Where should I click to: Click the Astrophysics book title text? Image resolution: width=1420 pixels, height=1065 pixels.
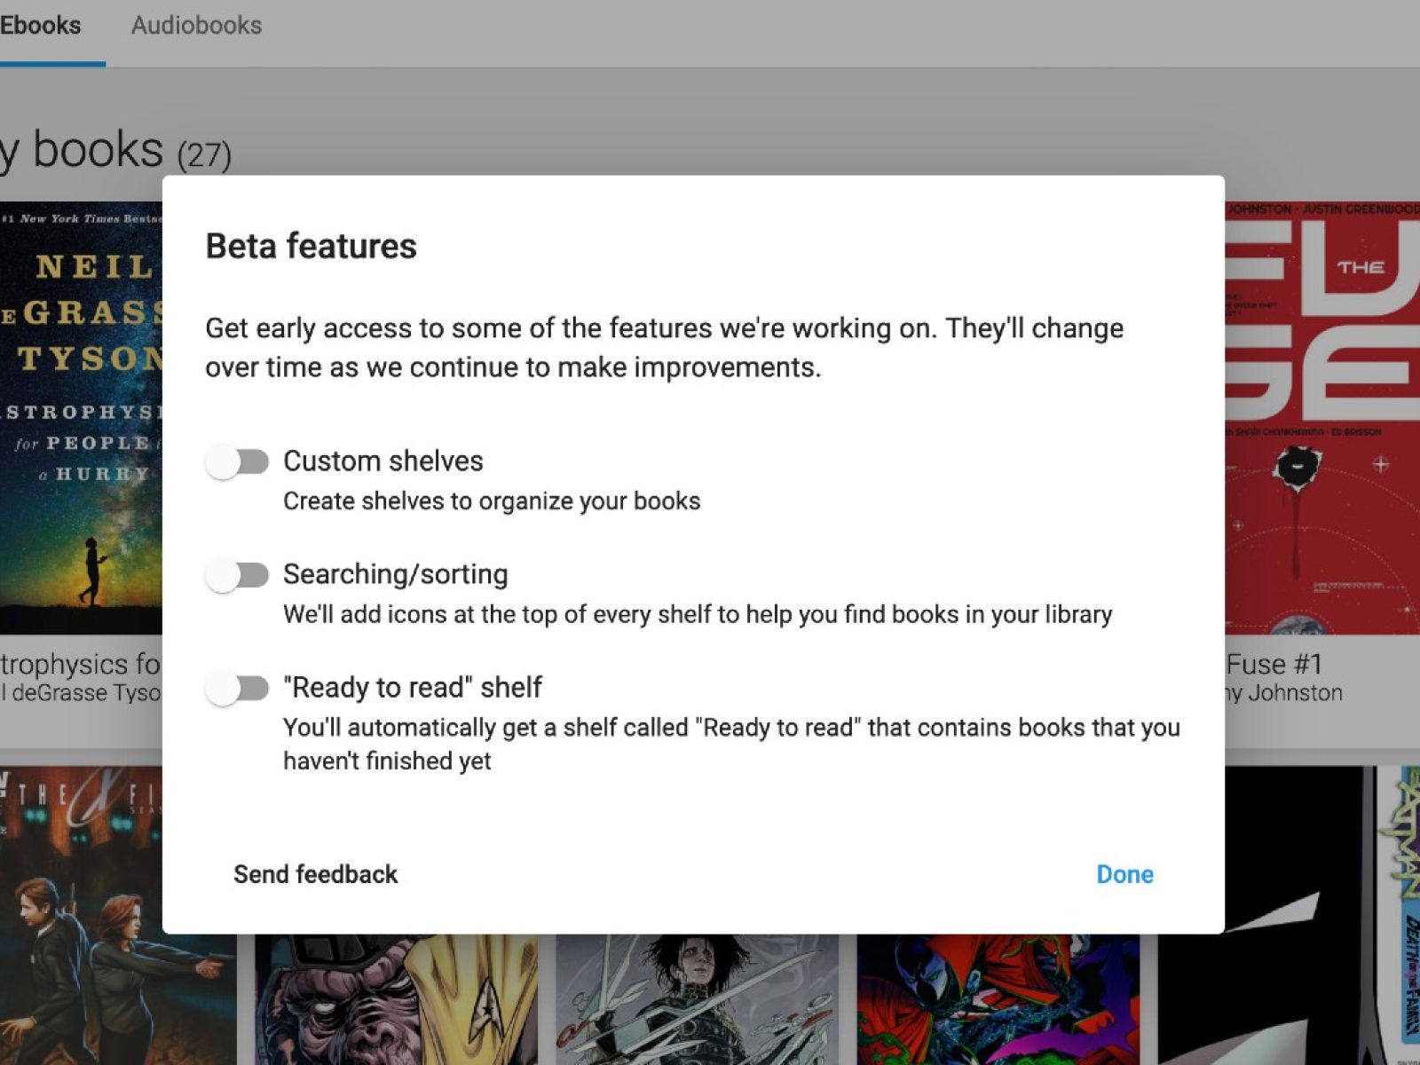click(80, 664)
